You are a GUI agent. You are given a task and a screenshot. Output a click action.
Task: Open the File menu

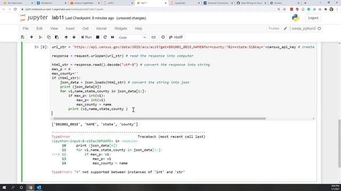26,28
